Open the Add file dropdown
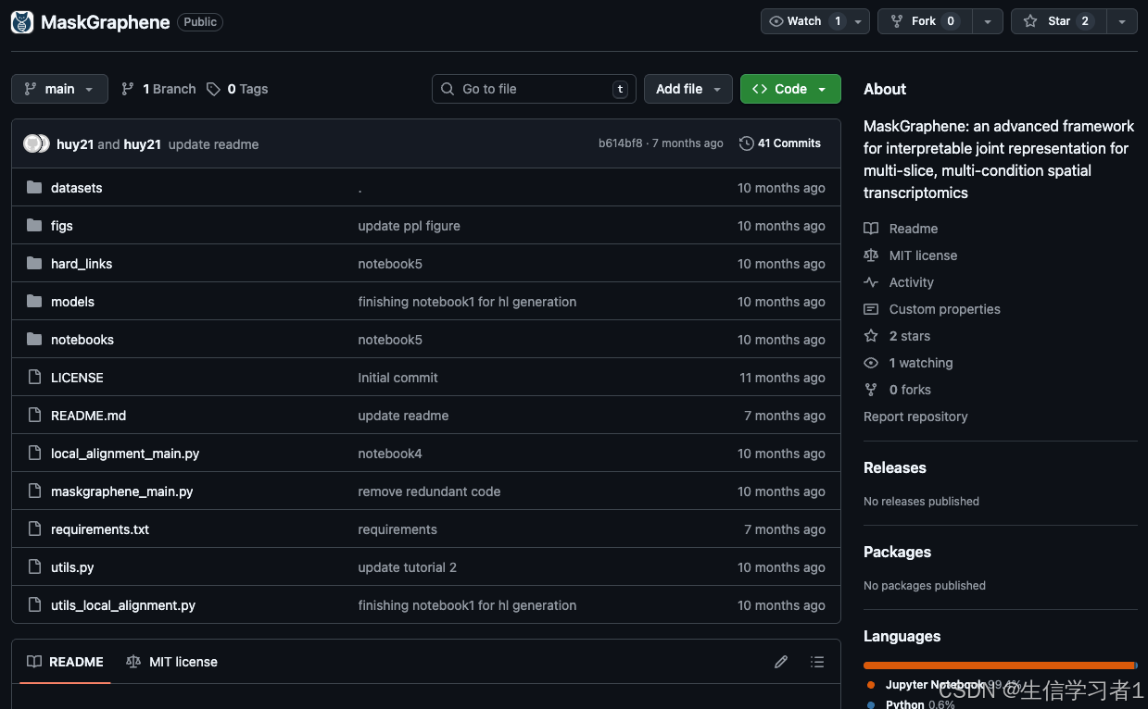 pos(688,89)
